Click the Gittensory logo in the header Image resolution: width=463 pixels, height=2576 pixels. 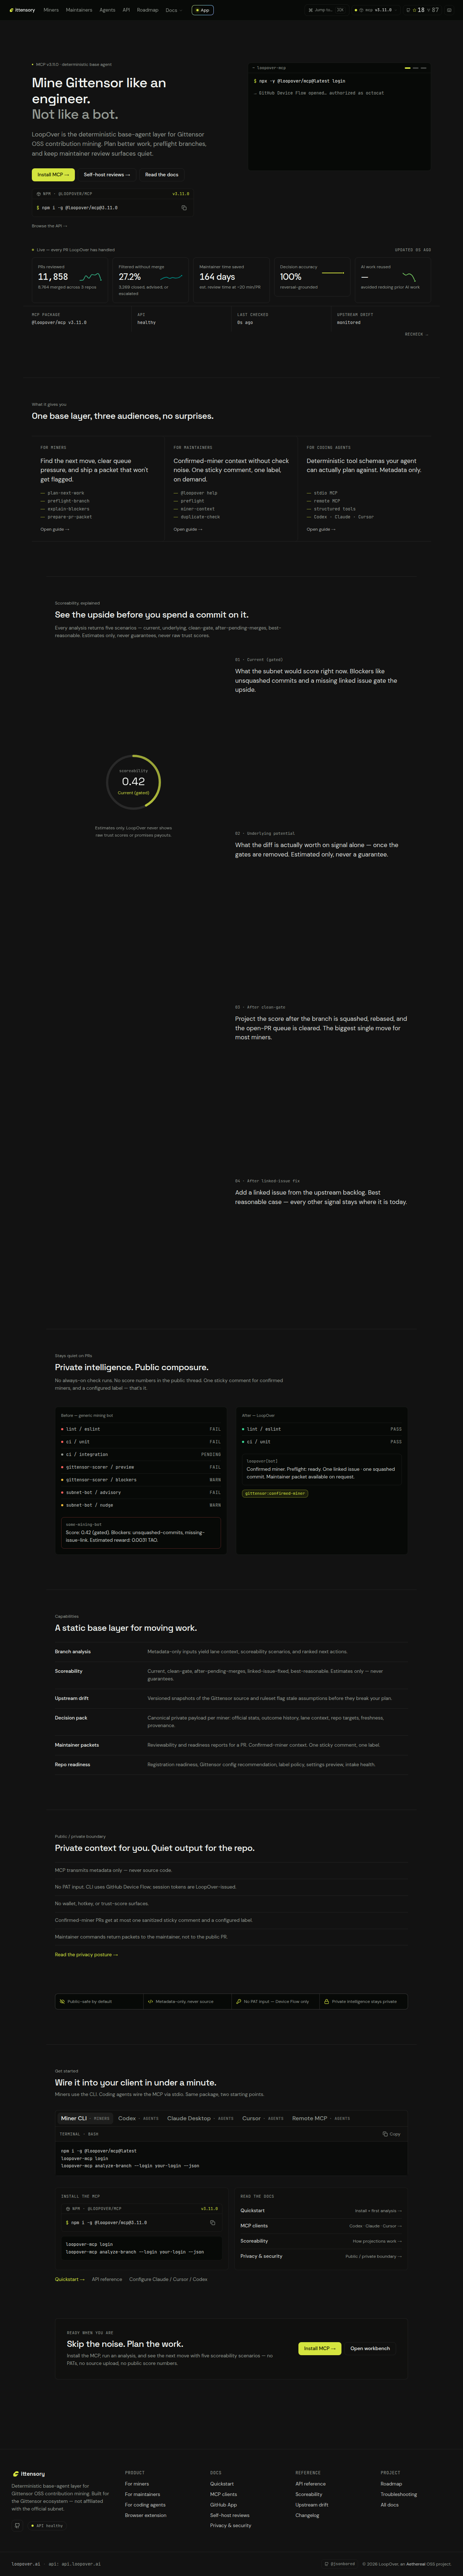(x=22, y=10)
